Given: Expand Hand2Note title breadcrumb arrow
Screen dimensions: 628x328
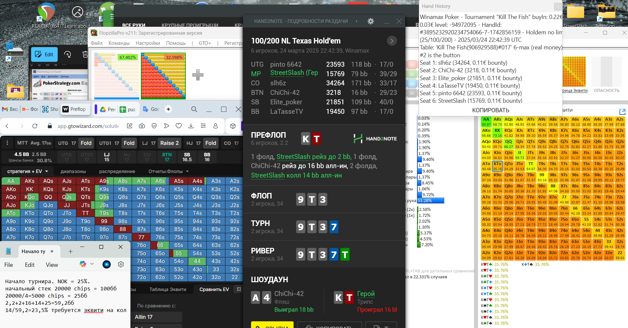Looking at the screenshot, I should coord(357,21).
